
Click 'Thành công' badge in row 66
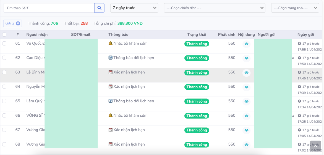[197, 116]
